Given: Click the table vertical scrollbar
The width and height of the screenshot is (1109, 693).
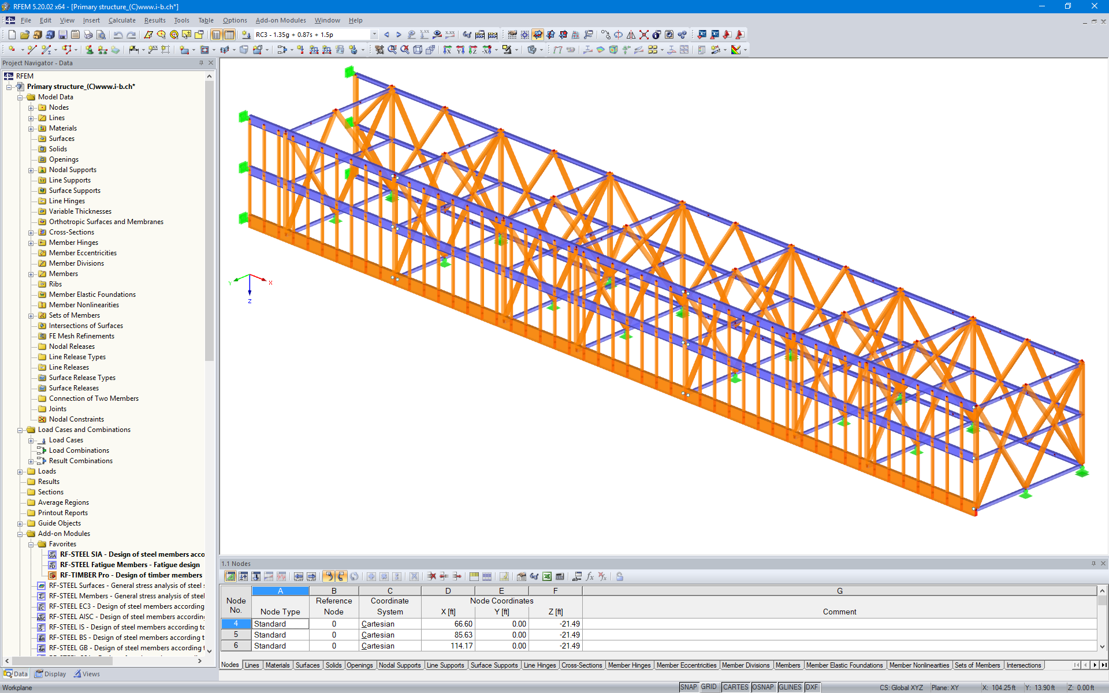Looking at the screenshot, I should 1102,618.
